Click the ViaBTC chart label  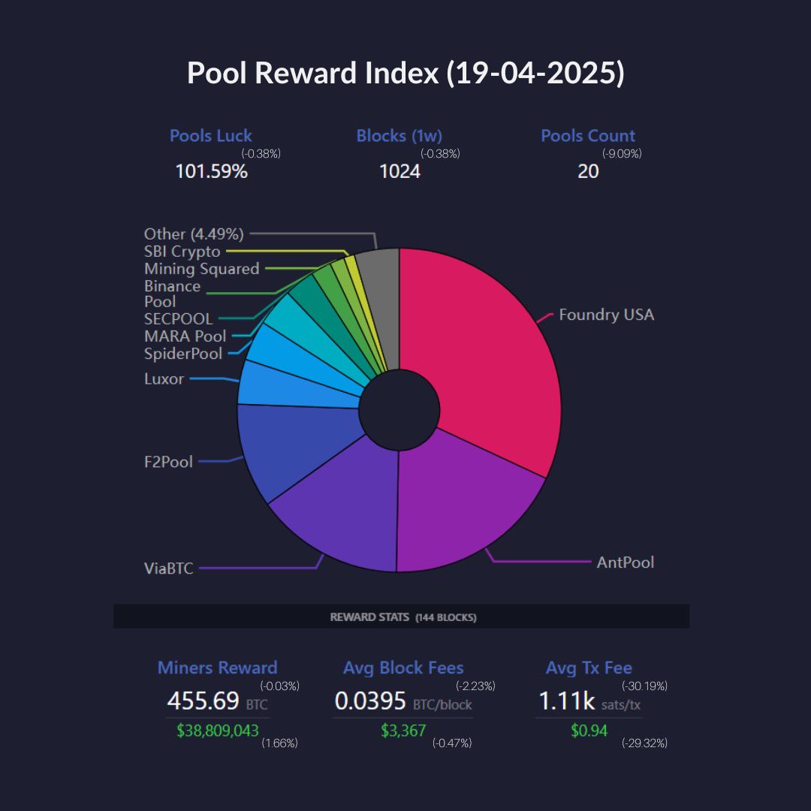point(169,568)
